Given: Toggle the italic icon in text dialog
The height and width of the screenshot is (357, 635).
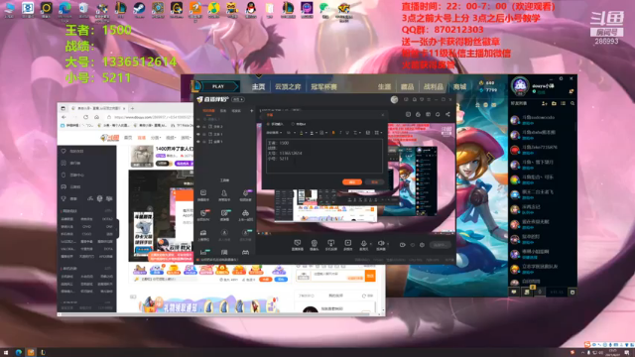Looking at the screenshot, I should coord(340,133).
